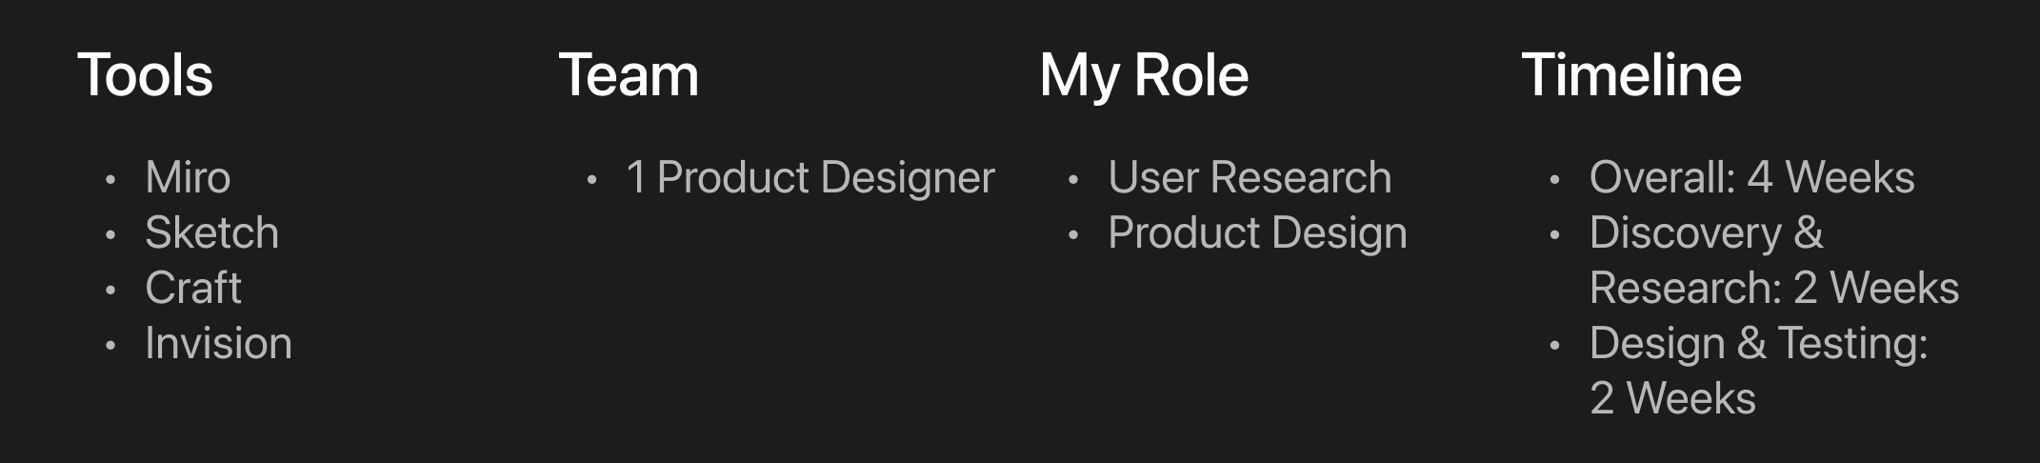This screenshot has width=2040, height=463.
Task: Click the User Research item
Action: coord(1250,178)
